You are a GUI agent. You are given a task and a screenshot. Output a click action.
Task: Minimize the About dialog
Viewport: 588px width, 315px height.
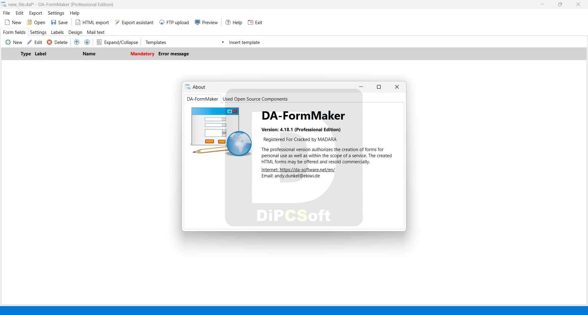point(361,87)
